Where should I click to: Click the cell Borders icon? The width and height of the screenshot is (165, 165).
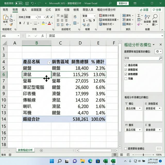pyautogui.click(x=36, y=23)
